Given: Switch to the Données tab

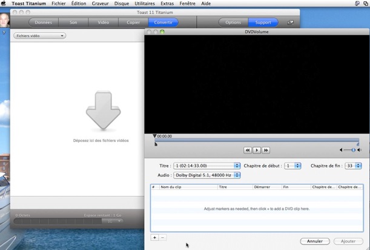Looking at the screenshot, I should (x=44, y=22).
